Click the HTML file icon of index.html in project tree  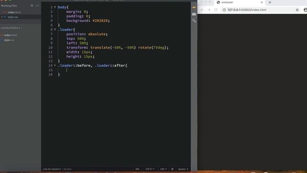2,35
